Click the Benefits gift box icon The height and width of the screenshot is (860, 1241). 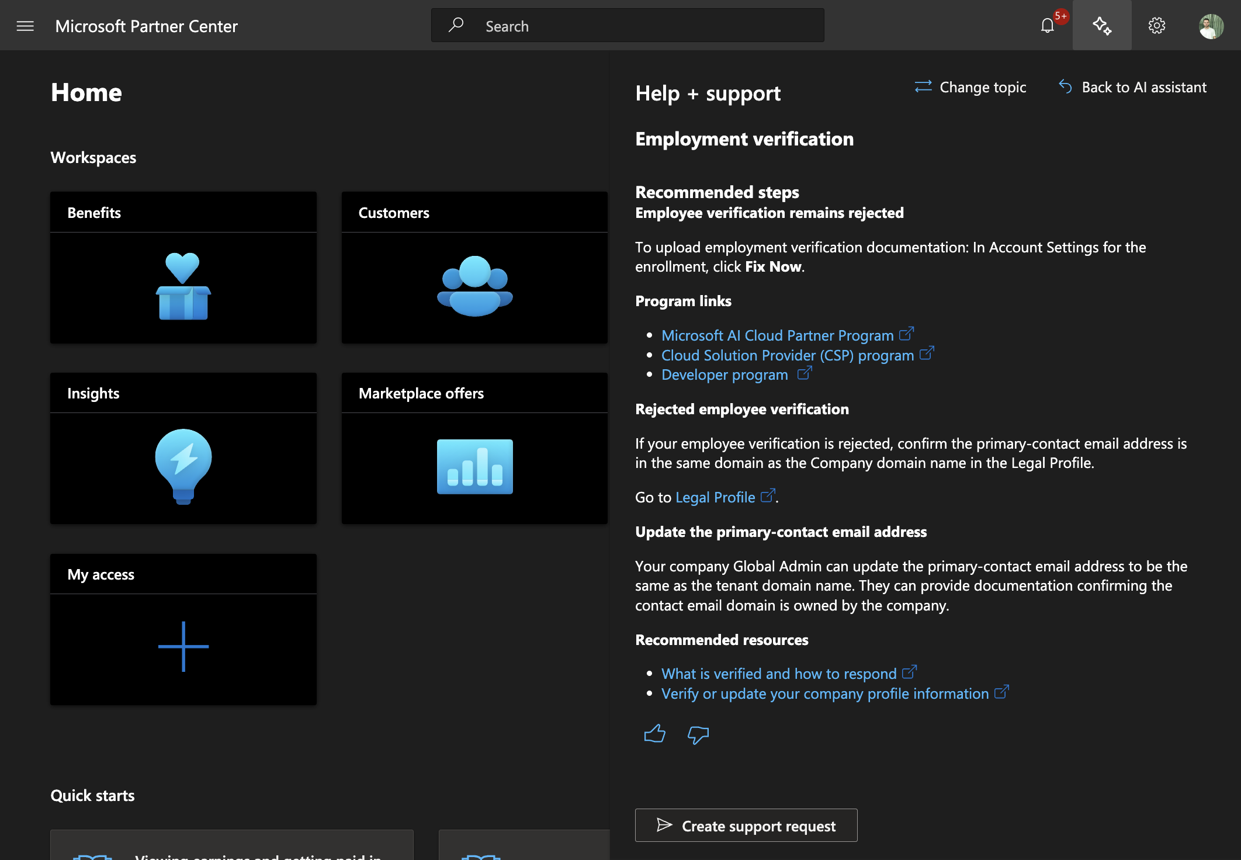183,286
